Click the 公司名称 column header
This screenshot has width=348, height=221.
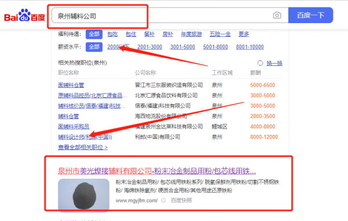(x=146, y=73)
